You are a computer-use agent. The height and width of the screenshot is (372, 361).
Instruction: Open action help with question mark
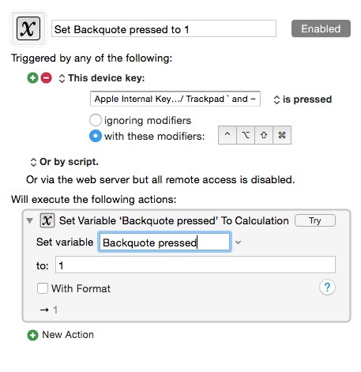(x=327, y=287)
